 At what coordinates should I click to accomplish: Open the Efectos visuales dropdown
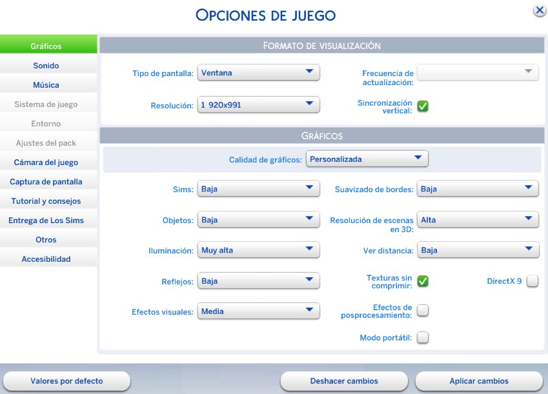[x=258, y=311]
